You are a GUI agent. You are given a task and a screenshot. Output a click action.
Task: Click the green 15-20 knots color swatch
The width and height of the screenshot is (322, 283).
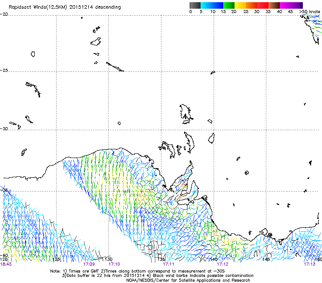click(229, 5)
